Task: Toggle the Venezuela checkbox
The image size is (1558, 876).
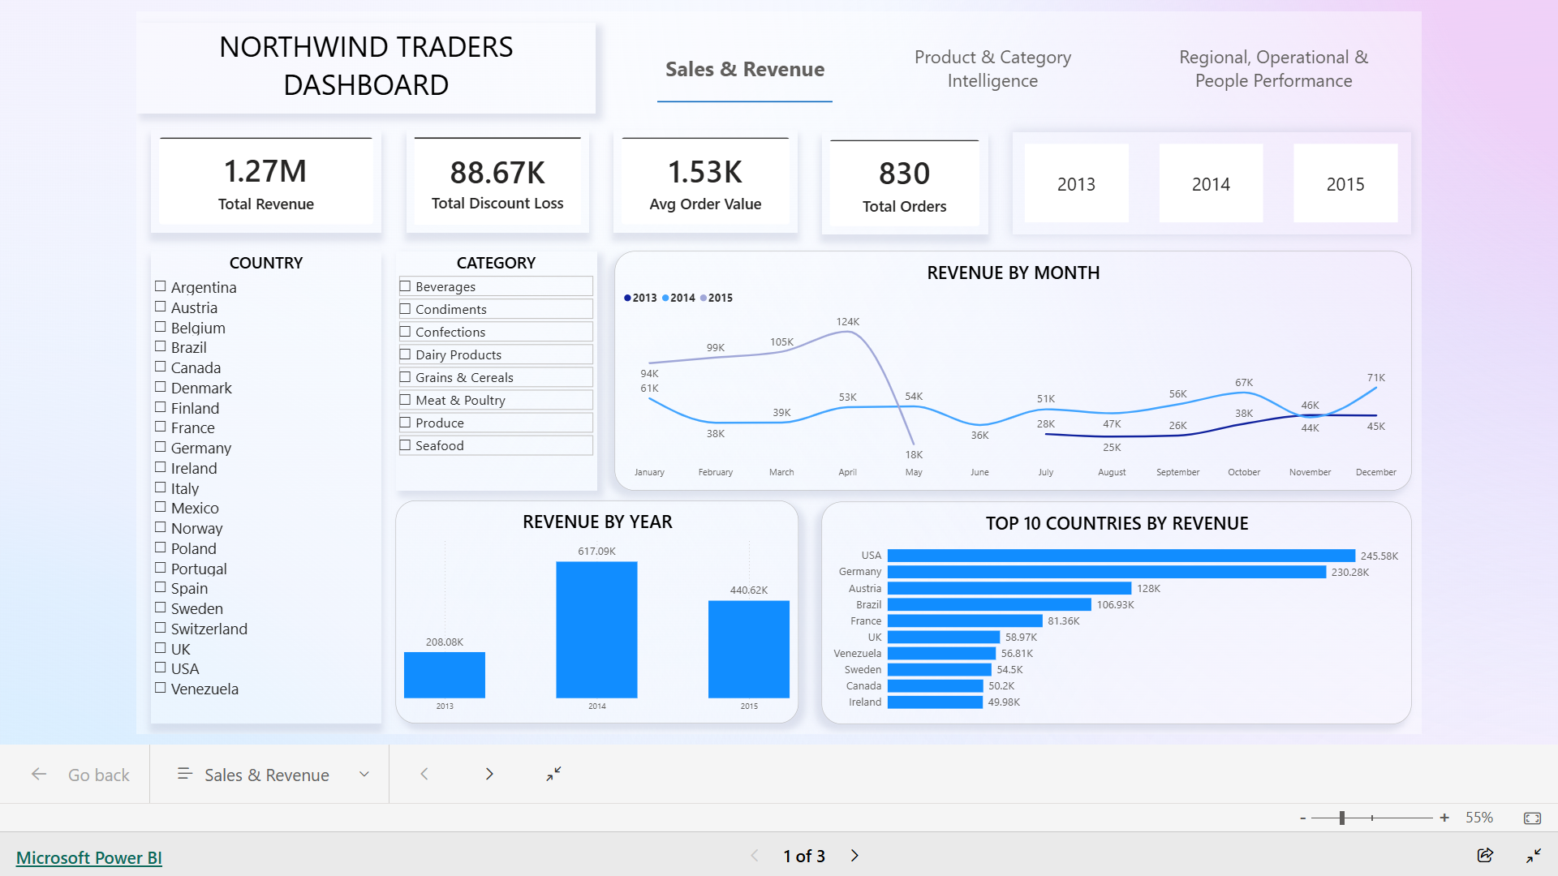Action: pyautogui.click(x=161, y=688)
